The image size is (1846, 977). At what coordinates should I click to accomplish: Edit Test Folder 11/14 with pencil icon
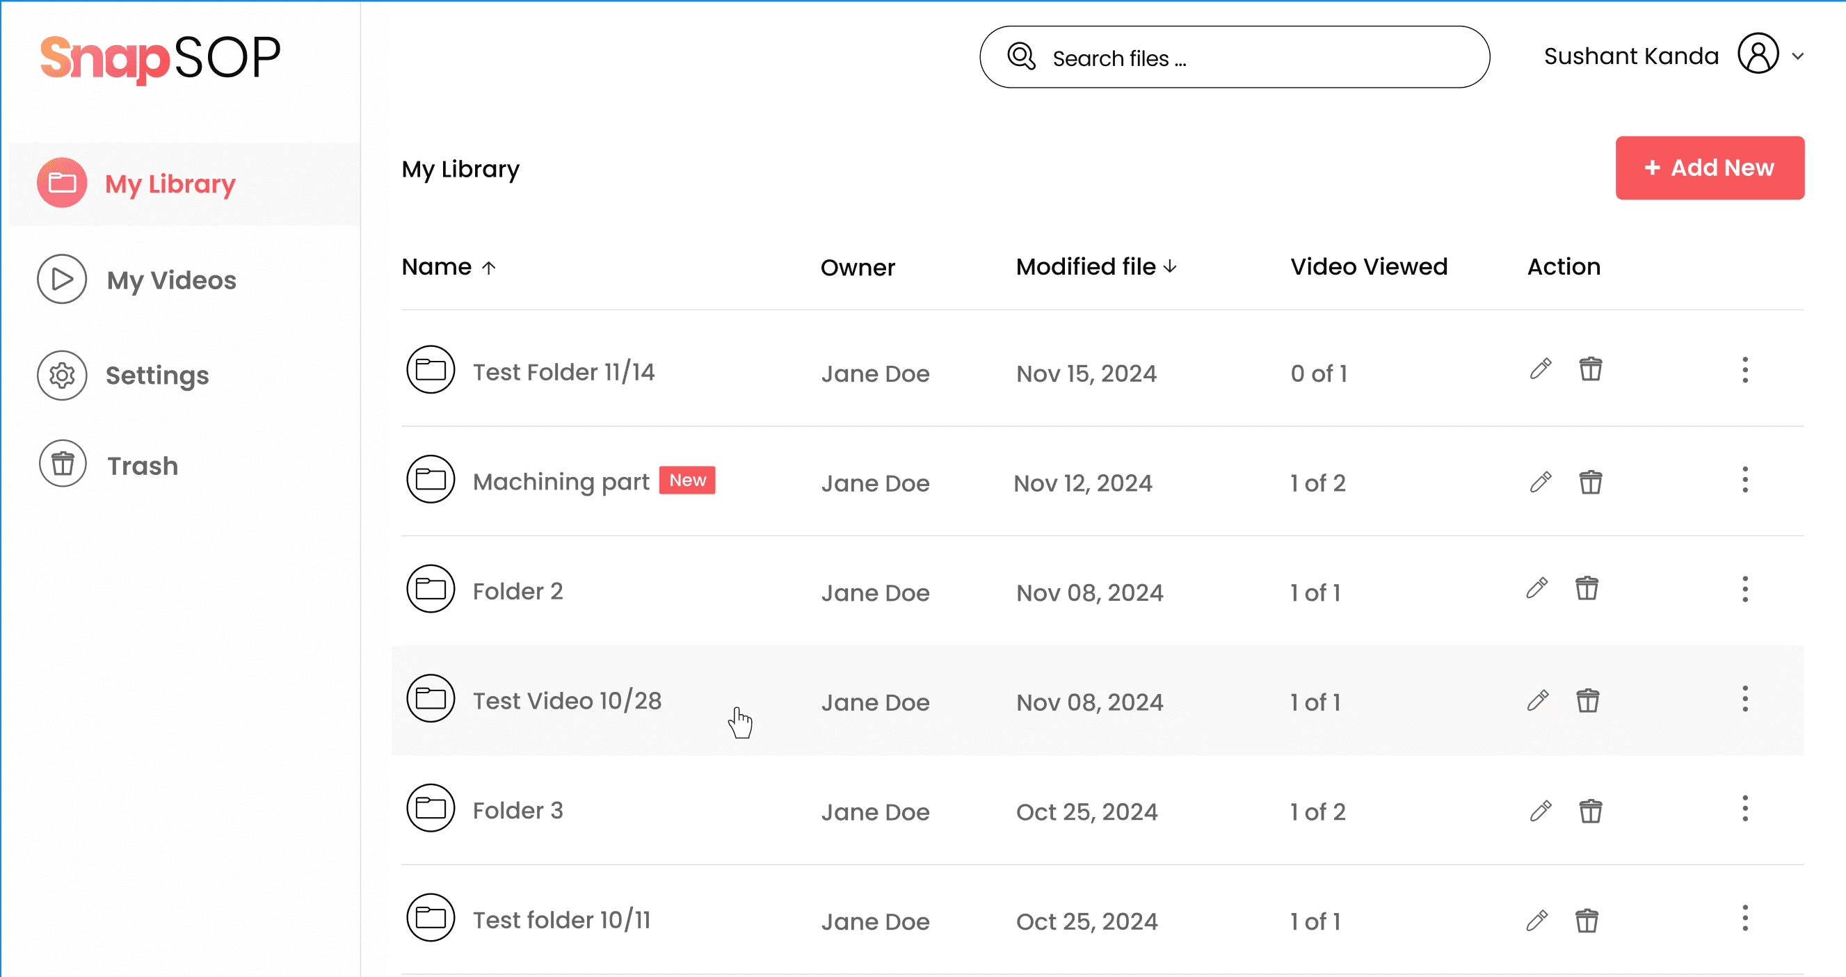[x=1540, y=370]
